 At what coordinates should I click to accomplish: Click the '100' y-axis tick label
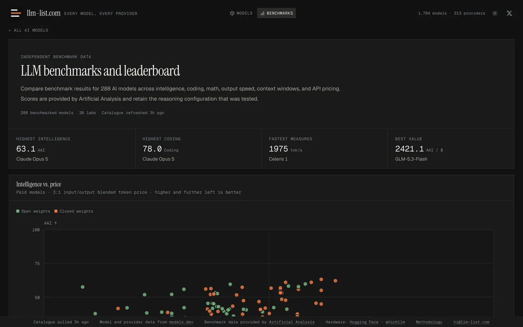pos(36,230)
